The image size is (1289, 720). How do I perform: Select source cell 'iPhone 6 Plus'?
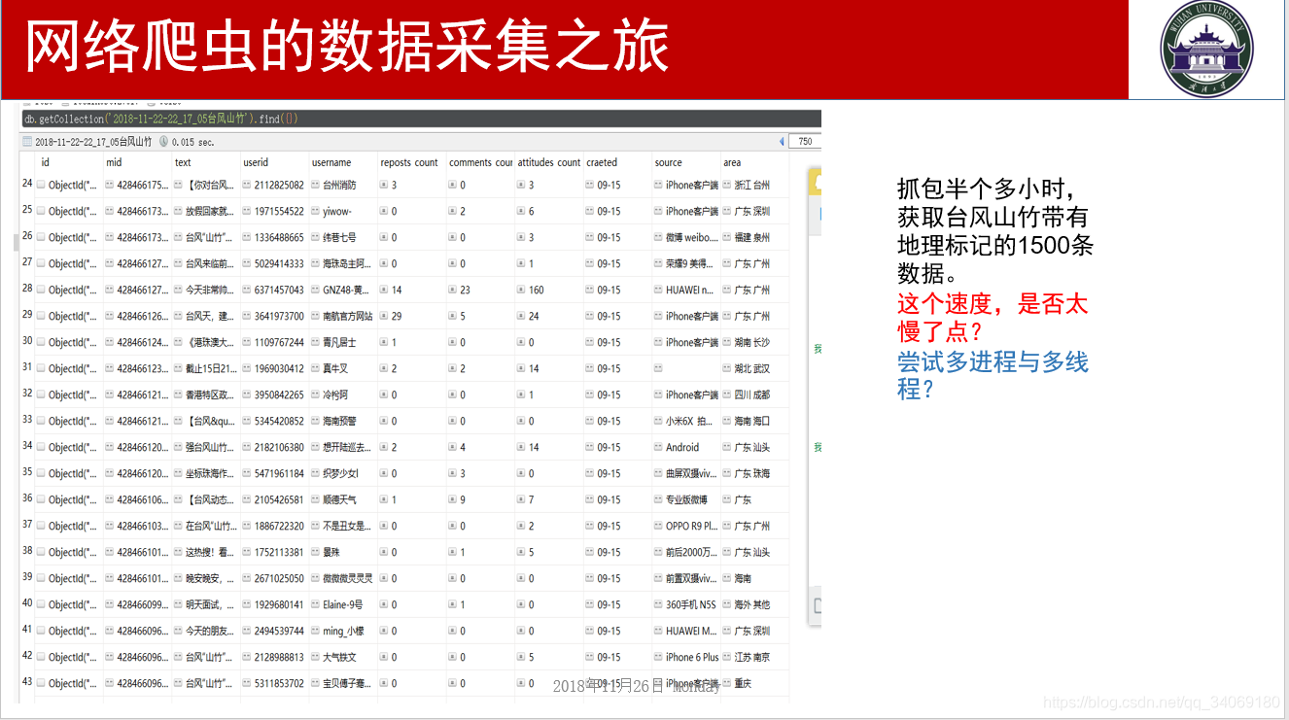(x=692, y=657)
